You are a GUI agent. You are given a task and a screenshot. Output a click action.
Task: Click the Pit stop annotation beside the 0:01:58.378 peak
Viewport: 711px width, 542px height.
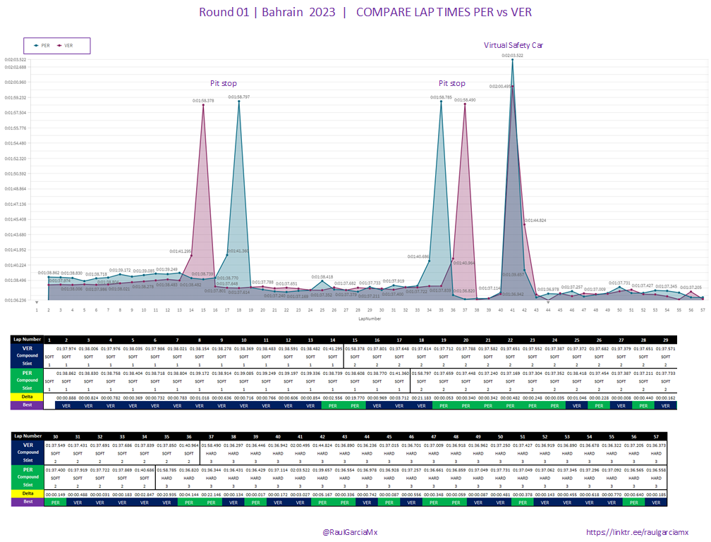(223, 83)
